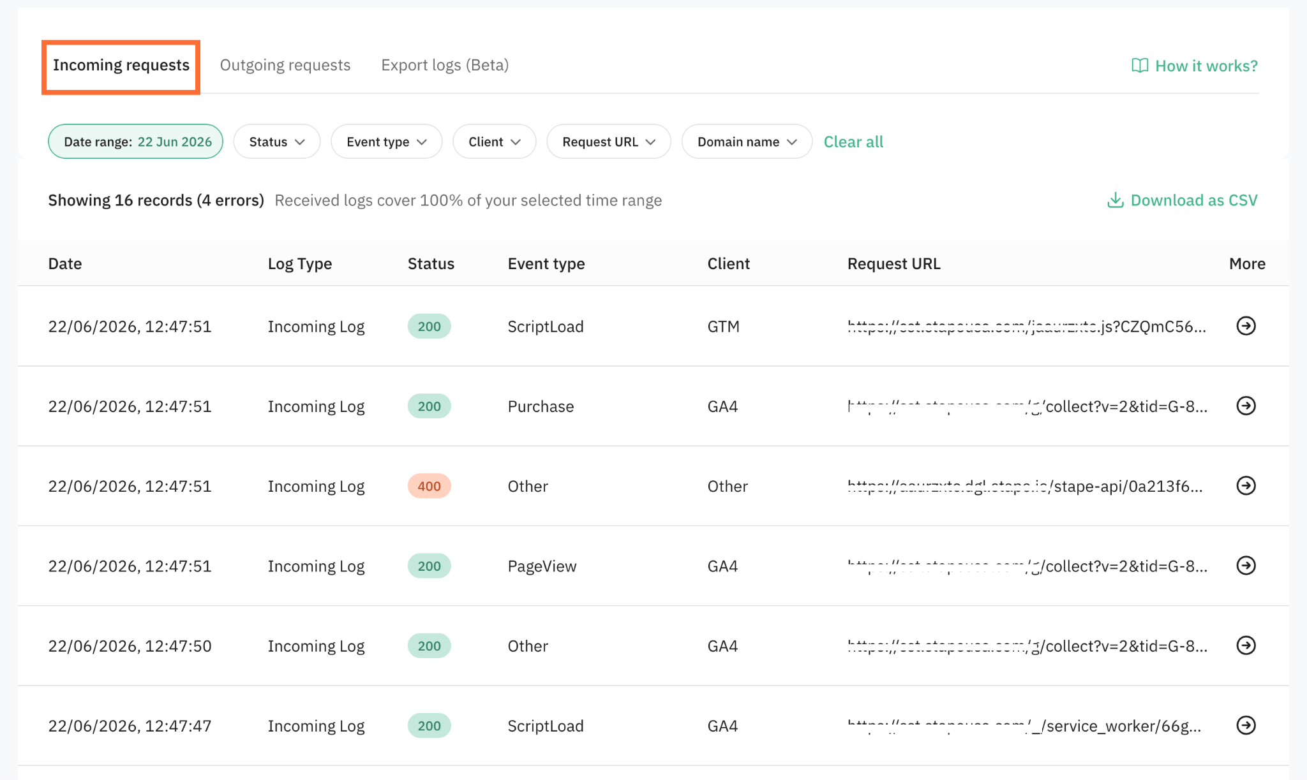Click the 400 status badge
This screenshot has height=780, width=1307.
tap(429, 486)
